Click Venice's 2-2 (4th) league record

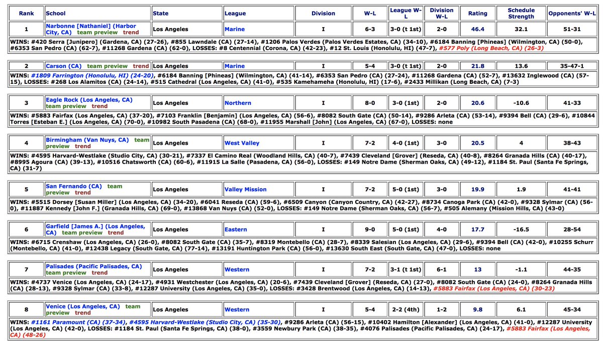click(406, 309)
